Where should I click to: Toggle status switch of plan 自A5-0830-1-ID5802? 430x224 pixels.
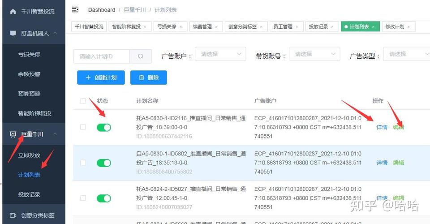click(x=104, y=163)
